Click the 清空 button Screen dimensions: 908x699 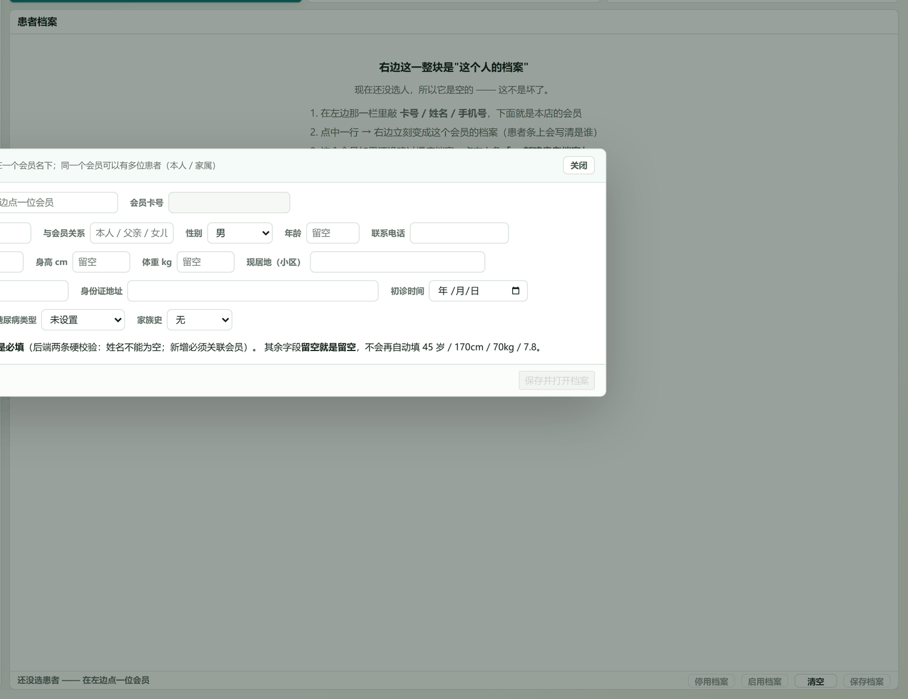tap(815, 681)
